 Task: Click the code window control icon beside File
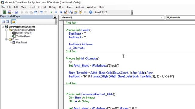4,7
